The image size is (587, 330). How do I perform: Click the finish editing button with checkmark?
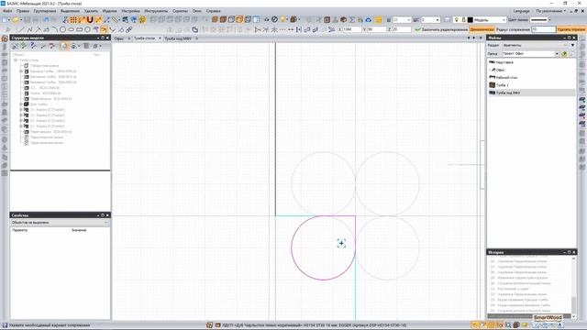pyautogui.click(x=441, y=29)
